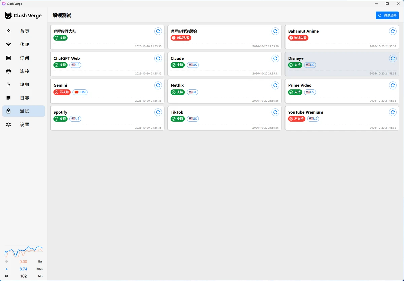
Task: Rerun the Gemini test via refresh icon
Action: coord(158,85)
